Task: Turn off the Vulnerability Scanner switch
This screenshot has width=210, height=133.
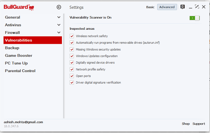Action: (x=195, y=18)
